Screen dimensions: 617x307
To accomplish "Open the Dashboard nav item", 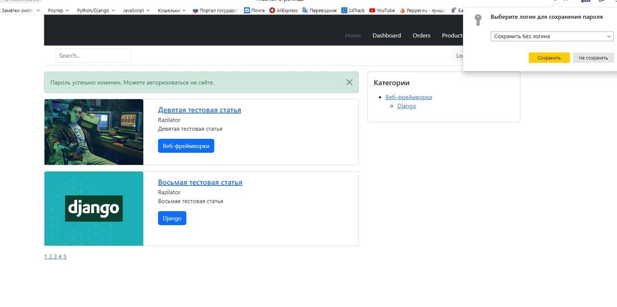I will point(387,35).
